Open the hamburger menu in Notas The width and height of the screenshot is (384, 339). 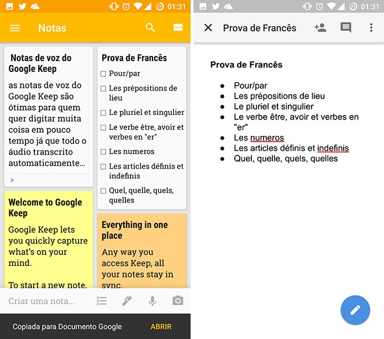coord(15,28)
